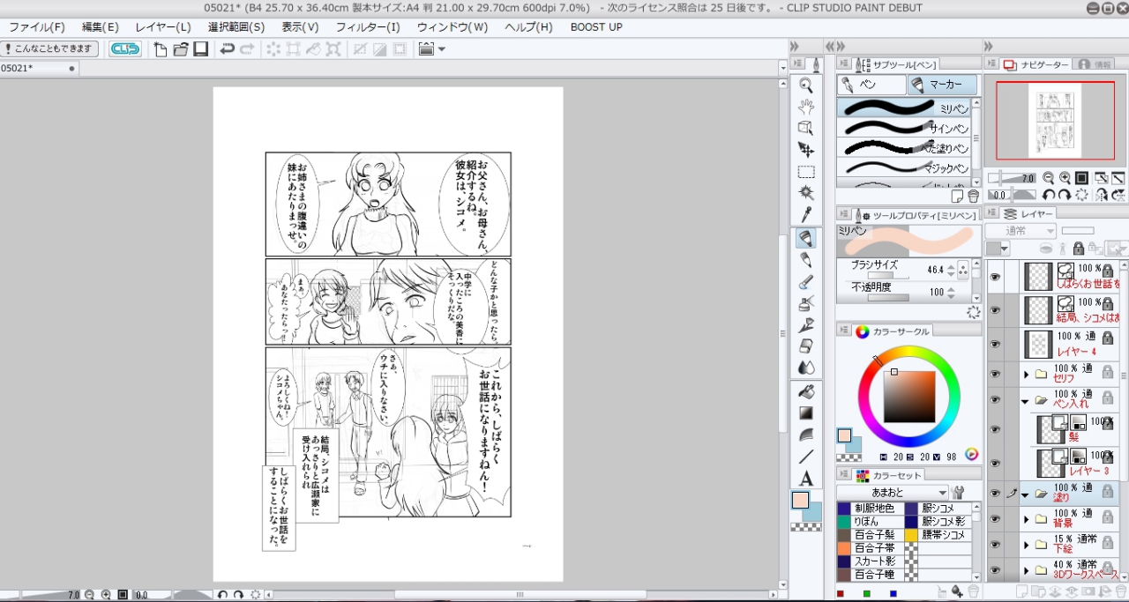Pick the Eyedropper tool in tool palette

point(805,214)
